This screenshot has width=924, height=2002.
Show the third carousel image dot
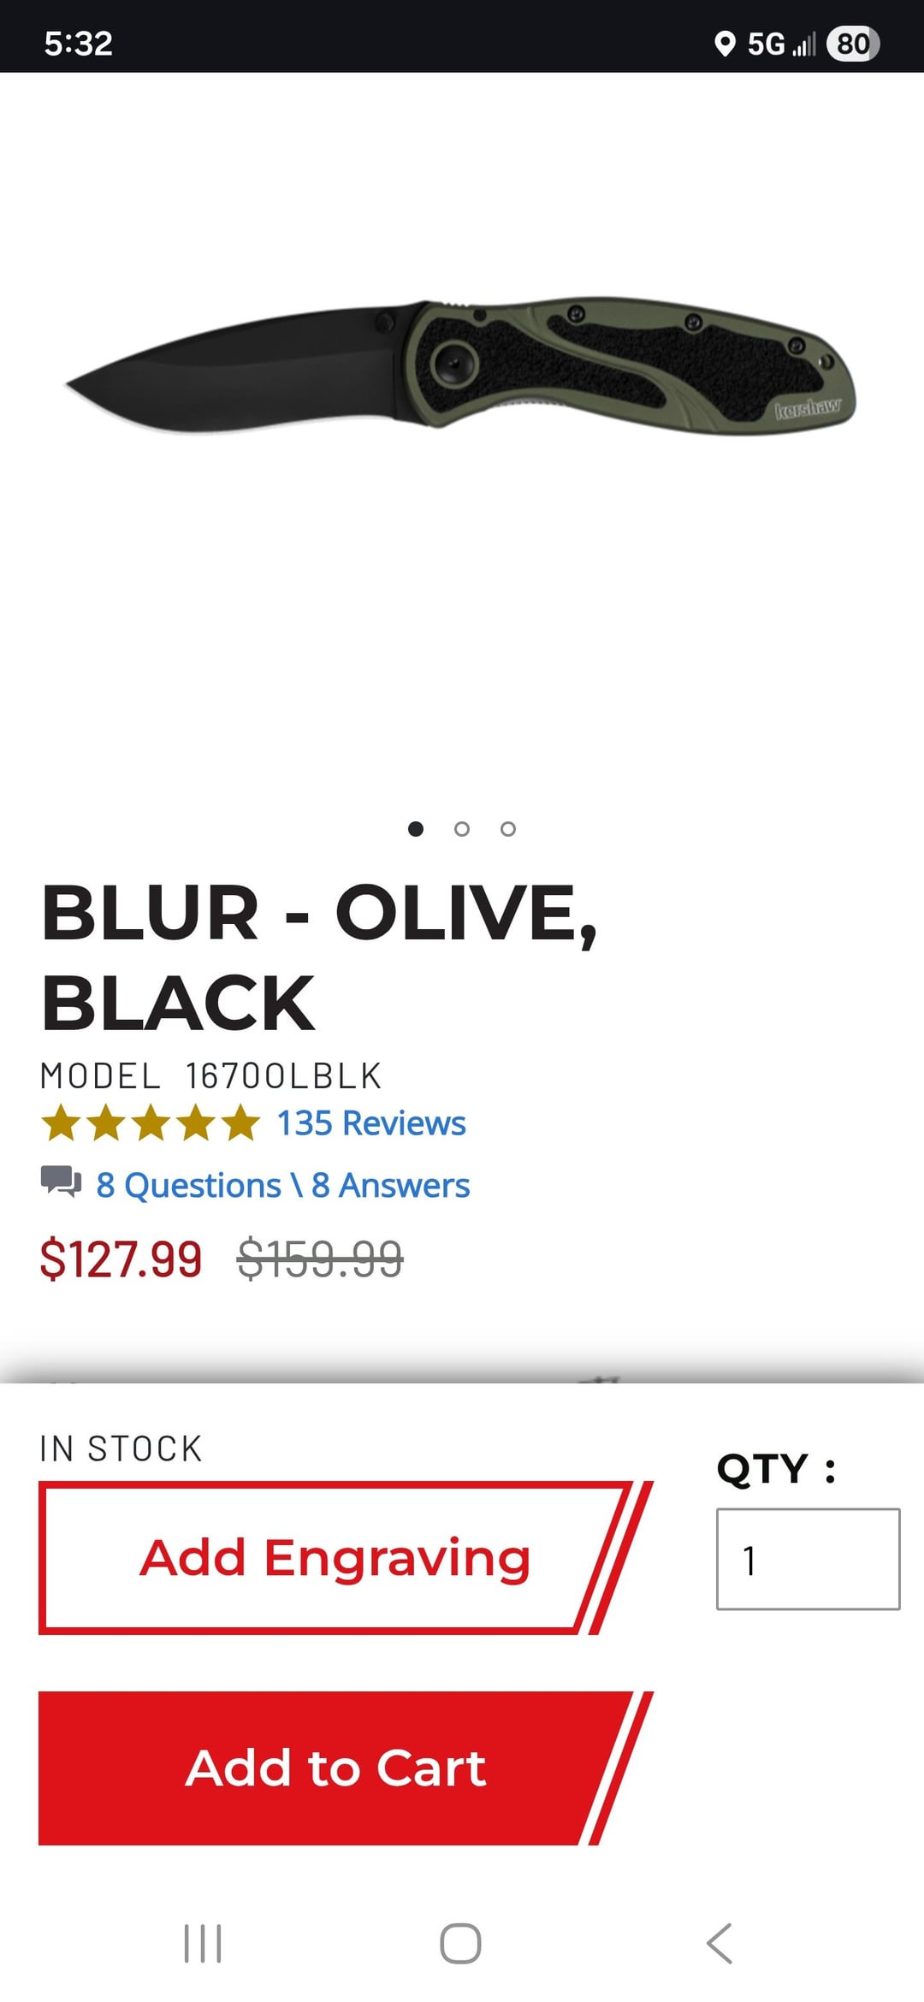(x=508, y=828)
